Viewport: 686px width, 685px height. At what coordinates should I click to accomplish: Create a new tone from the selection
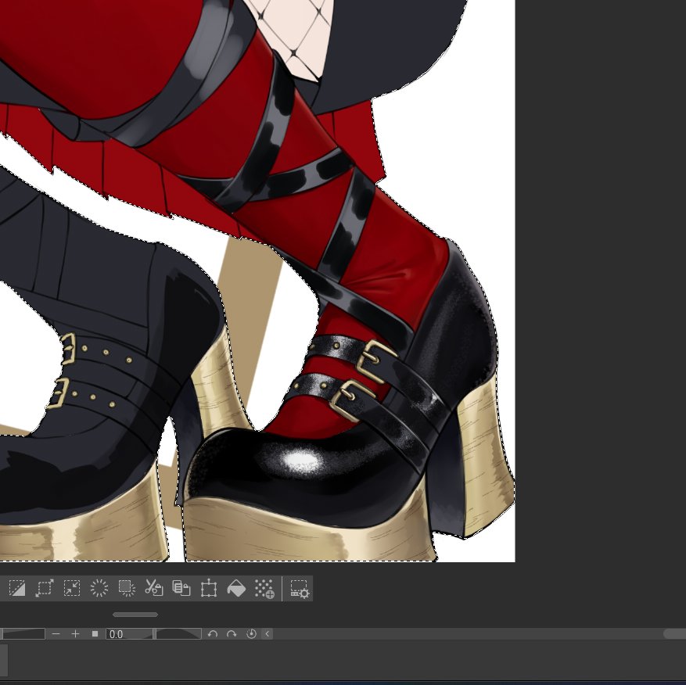click(x=264, y=589)
